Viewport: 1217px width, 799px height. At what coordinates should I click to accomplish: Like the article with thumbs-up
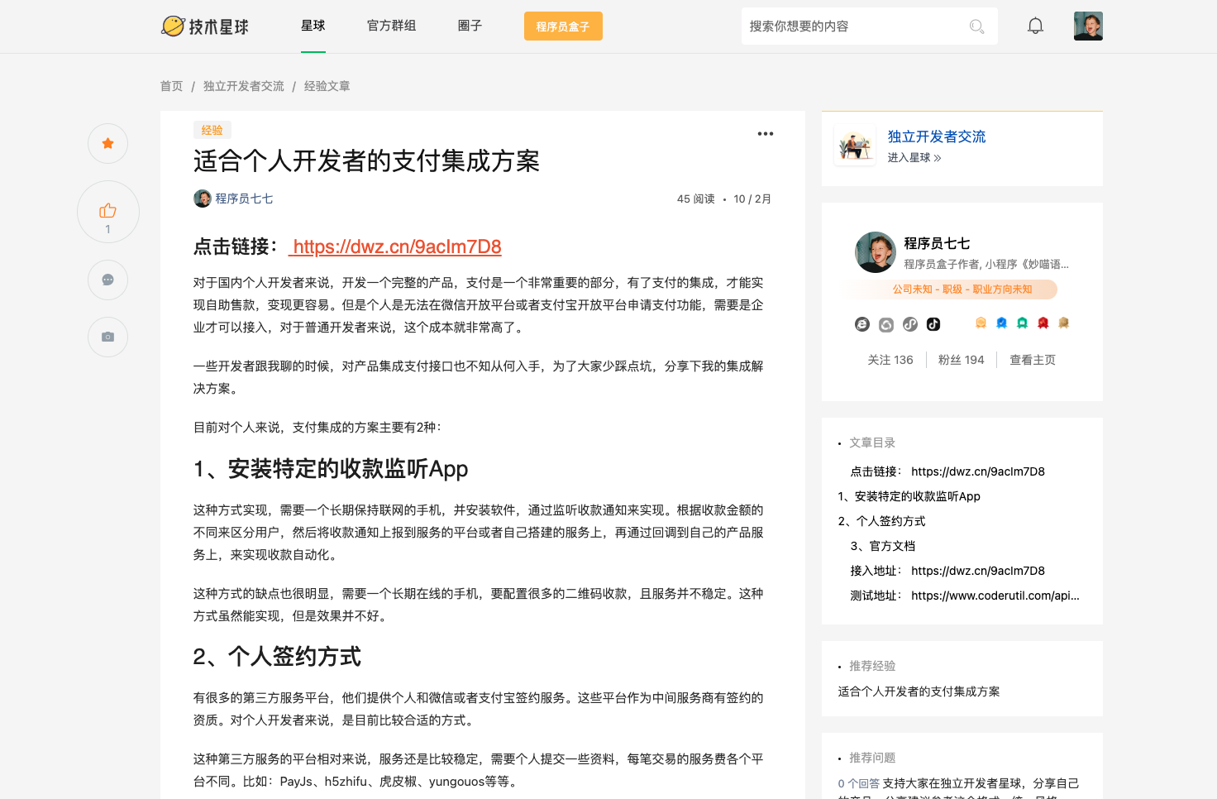(107, 211)
